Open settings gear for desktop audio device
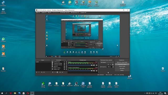The image size is (168, 95). click(x=97, y=71)
